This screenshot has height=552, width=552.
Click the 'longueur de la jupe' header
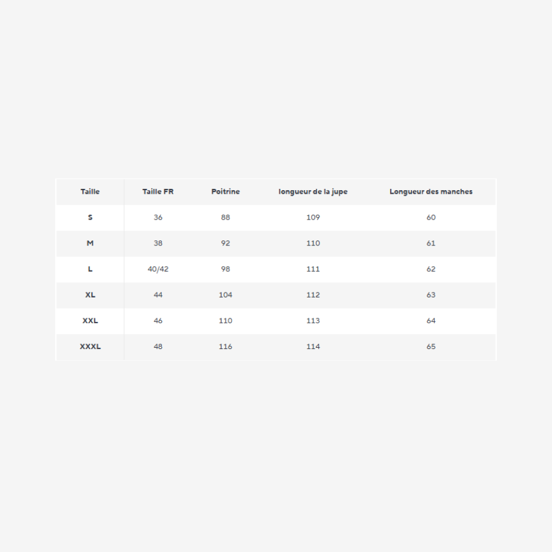click(313, 191)
